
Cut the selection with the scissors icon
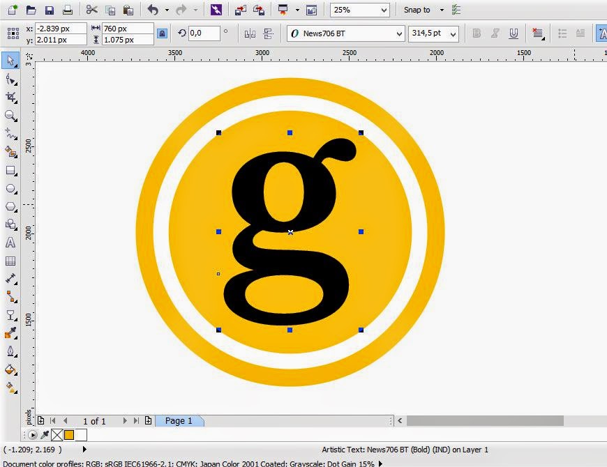(91, 10)
